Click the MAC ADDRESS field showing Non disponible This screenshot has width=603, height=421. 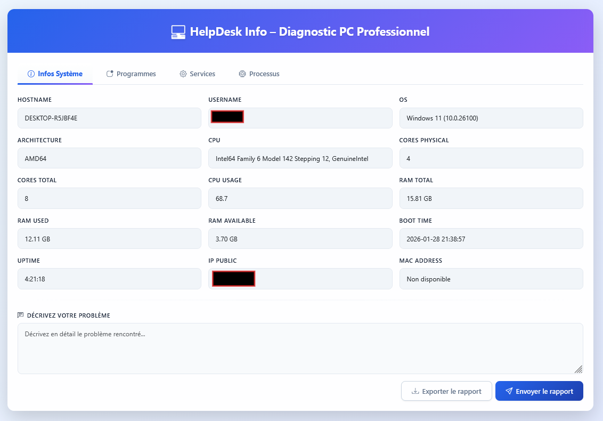pyautogui.click(x=491, y=278)
